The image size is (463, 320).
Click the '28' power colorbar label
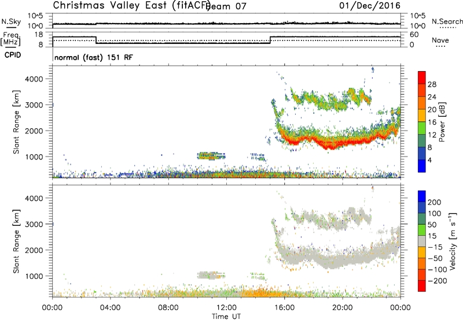(432, 84)
